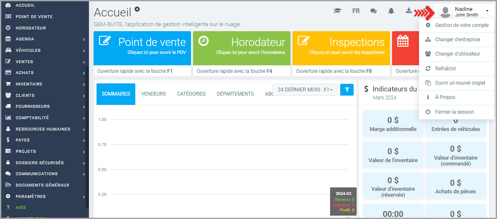
Task: Click the download icon in header
Action: (408, 11)
